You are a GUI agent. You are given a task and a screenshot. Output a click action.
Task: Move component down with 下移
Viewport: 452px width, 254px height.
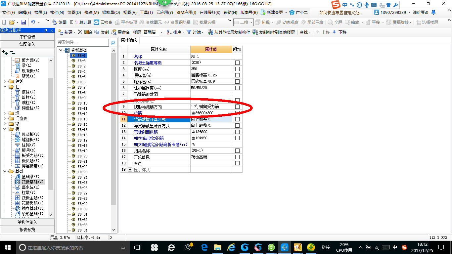click(x=339, y=32)
